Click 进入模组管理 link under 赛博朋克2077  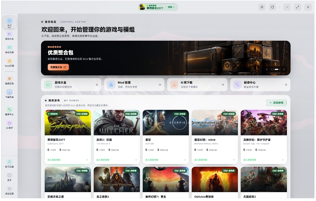pos(54,160)
